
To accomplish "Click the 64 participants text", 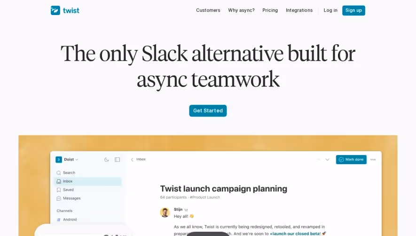I will pos(173,197).
